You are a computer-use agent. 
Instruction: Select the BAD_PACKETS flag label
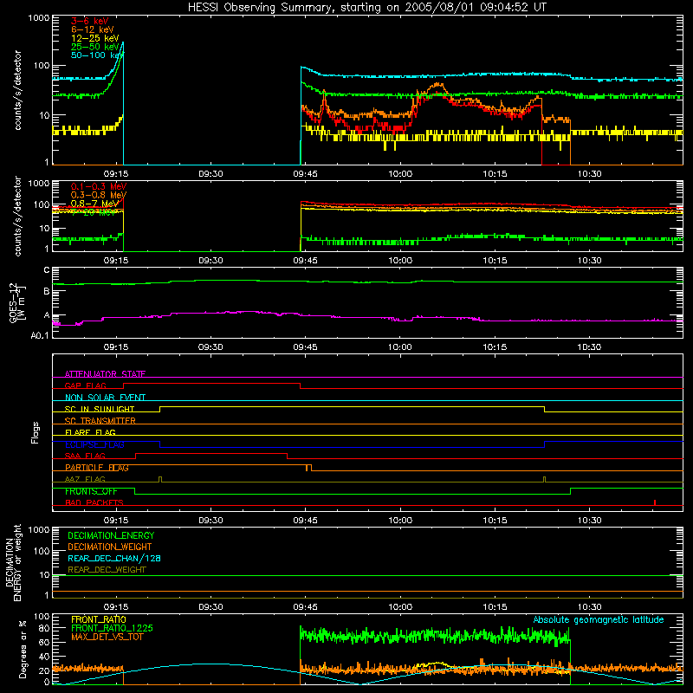94,502
